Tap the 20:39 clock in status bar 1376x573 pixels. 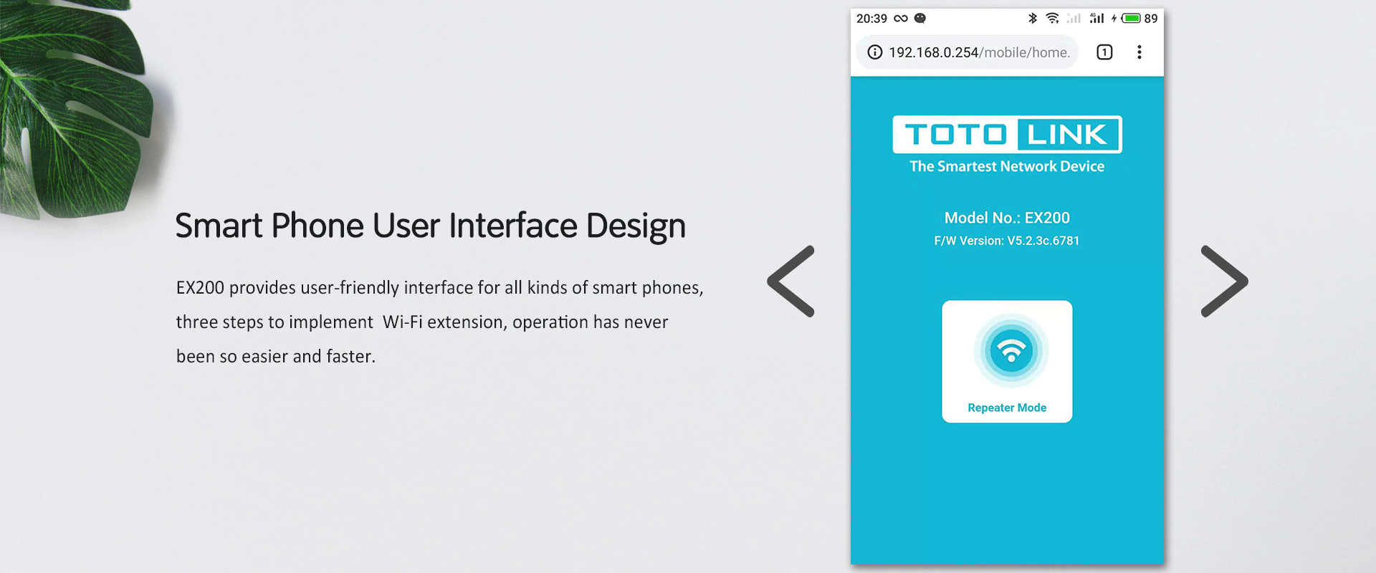871,19
